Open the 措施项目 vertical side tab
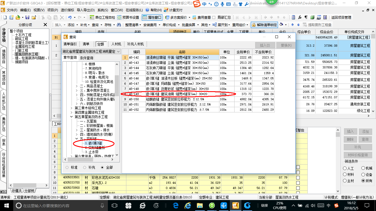Viewport: 376px width, 211px height. (4, 56)
